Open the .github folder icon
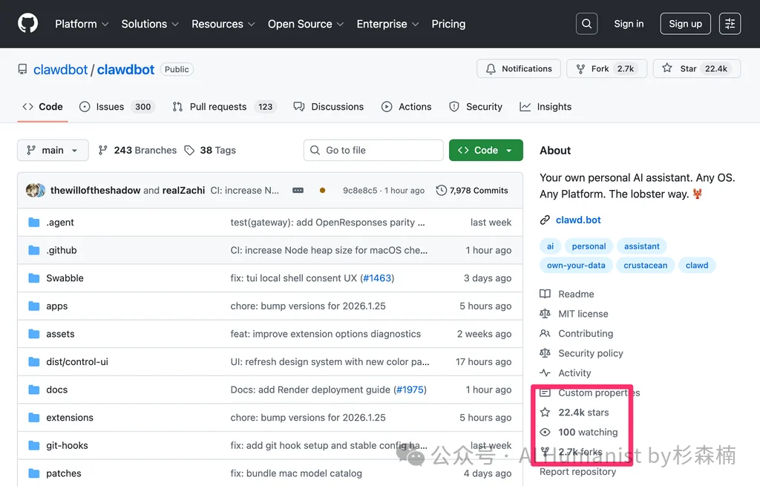 (x=33, y=250)
